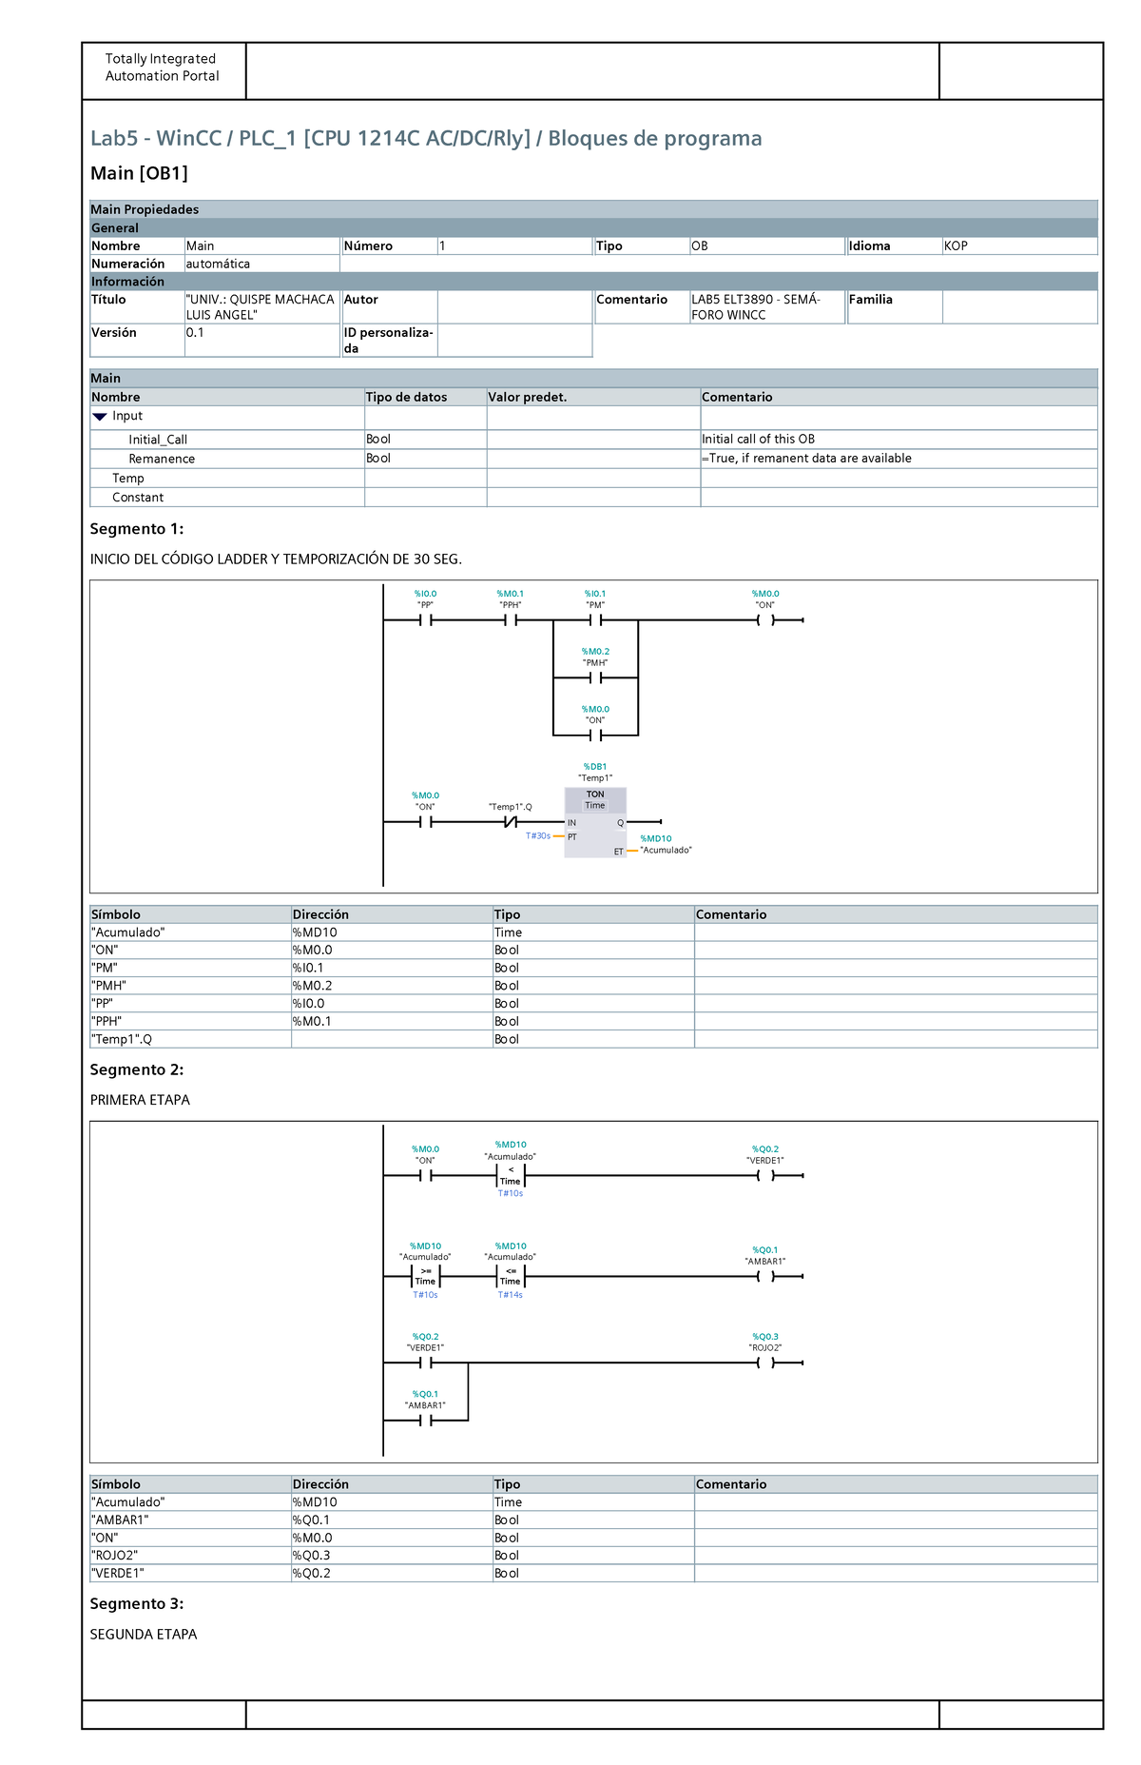Select the TON Time timer block
This screenshot has width=1141, height=1765.
point(595,822)
